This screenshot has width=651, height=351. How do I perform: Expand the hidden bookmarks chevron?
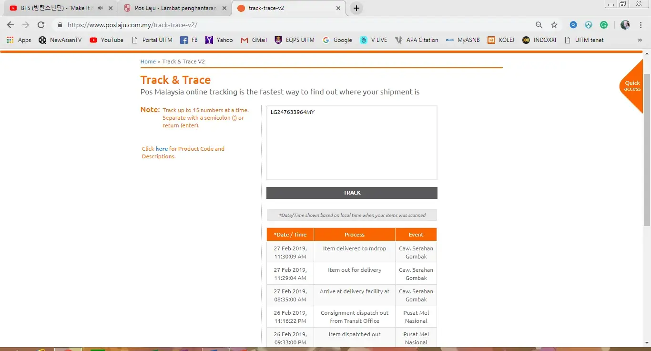[x=640, y=40]
